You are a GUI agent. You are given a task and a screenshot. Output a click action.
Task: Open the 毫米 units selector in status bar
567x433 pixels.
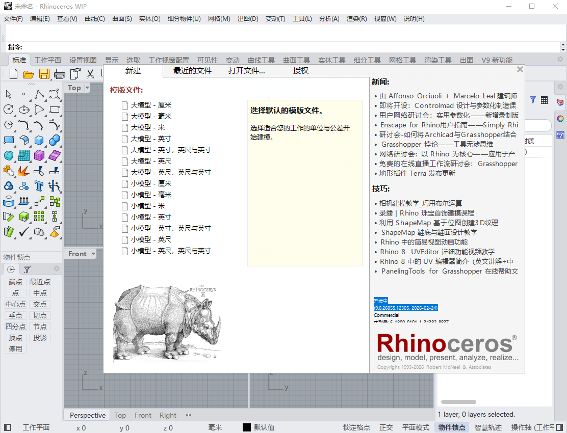[215, 427]
